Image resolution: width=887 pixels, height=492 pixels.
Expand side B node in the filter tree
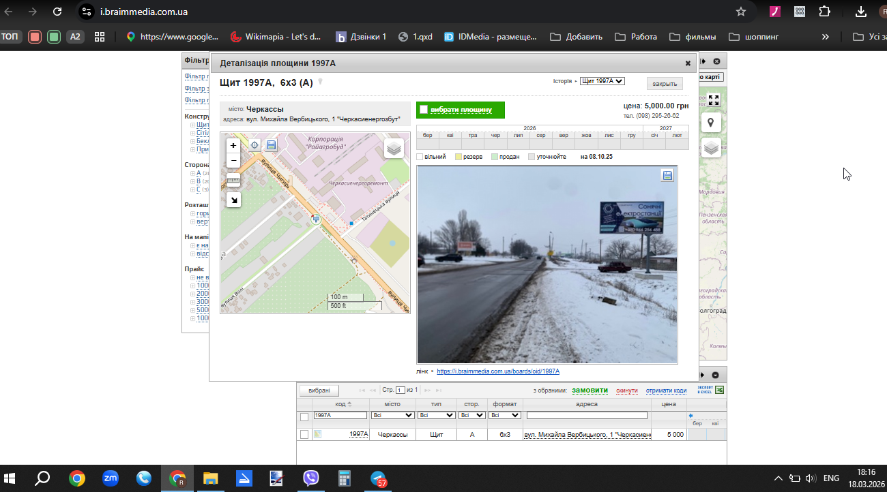tap(192, 182)
